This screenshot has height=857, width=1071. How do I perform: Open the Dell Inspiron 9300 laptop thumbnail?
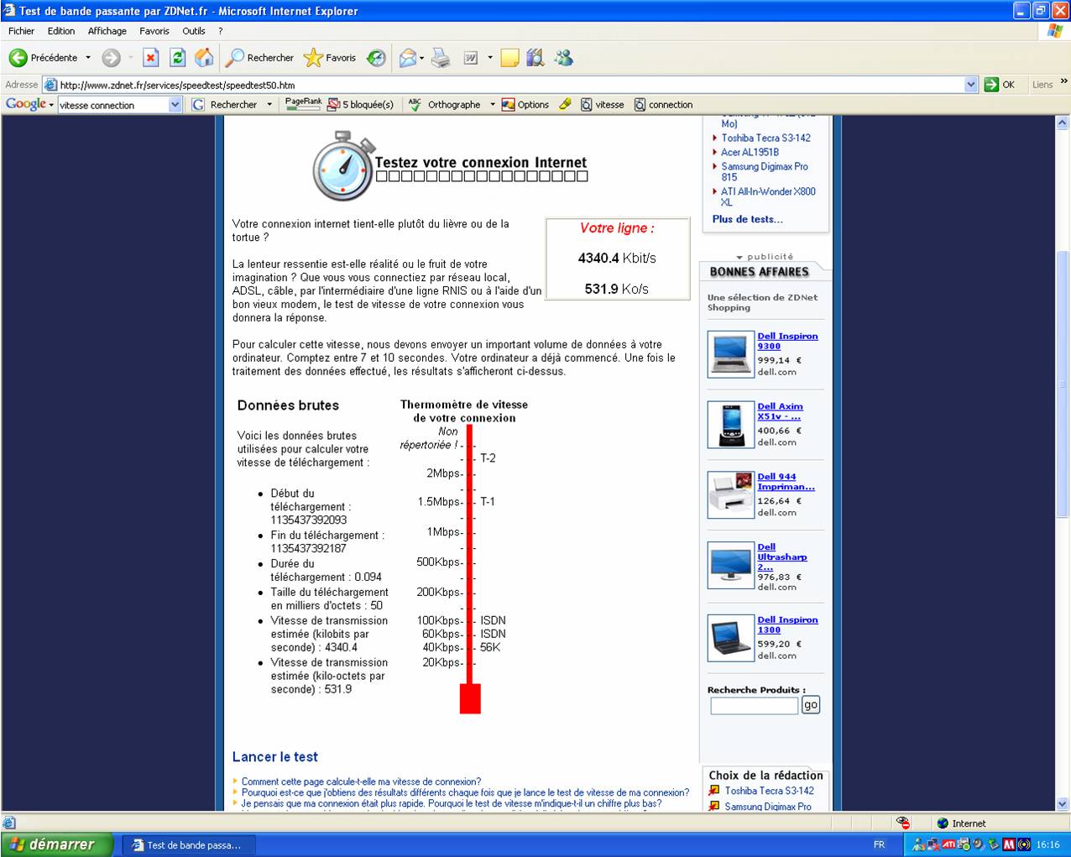[x=731, y=353]
